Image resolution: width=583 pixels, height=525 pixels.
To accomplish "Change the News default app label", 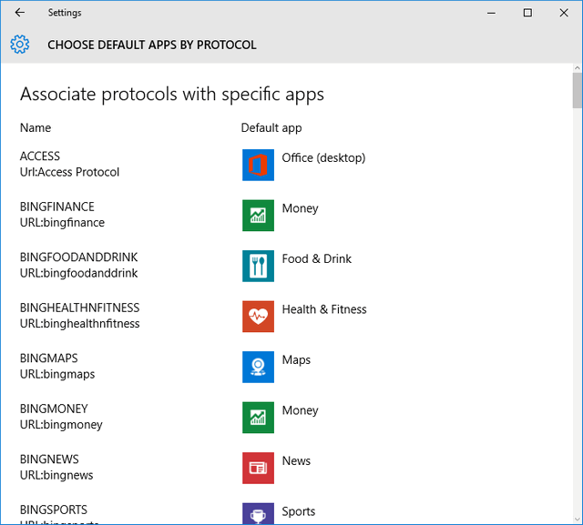I will pyautogui.click(x=296, y=460).
